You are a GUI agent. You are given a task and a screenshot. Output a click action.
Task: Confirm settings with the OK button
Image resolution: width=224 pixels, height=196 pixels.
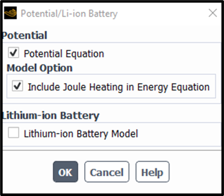66,172
